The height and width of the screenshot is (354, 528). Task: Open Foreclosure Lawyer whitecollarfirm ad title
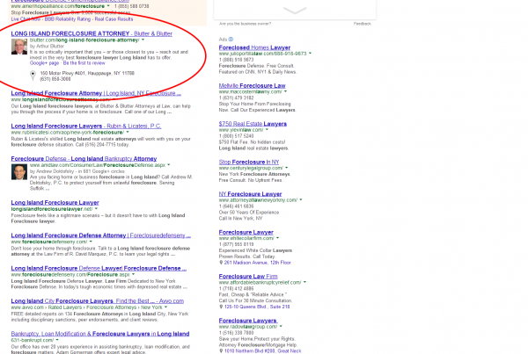point(246,232)
